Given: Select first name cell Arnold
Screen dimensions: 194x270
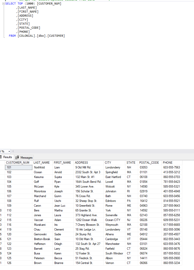Looking at the screenshot, I should [x=63, y=172].
